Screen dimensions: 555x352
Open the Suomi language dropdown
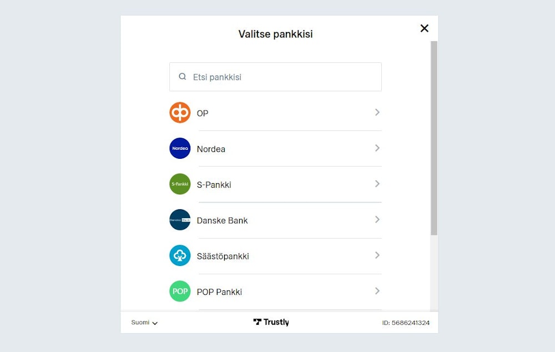(x=143, y=323)
